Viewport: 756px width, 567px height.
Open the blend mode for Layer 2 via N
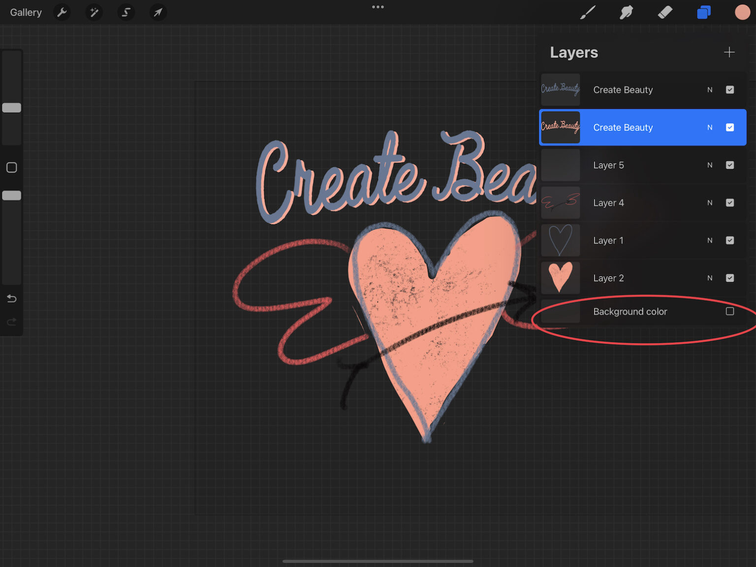tap(710, 278)
